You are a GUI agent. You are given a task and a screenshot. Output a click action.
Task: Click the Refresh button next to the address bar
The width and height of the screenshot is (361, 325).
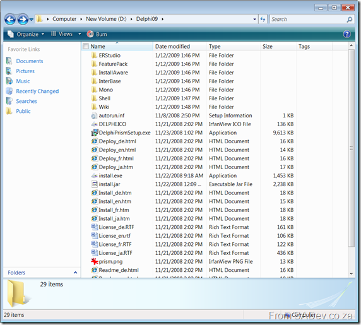[x=263, y=19]
